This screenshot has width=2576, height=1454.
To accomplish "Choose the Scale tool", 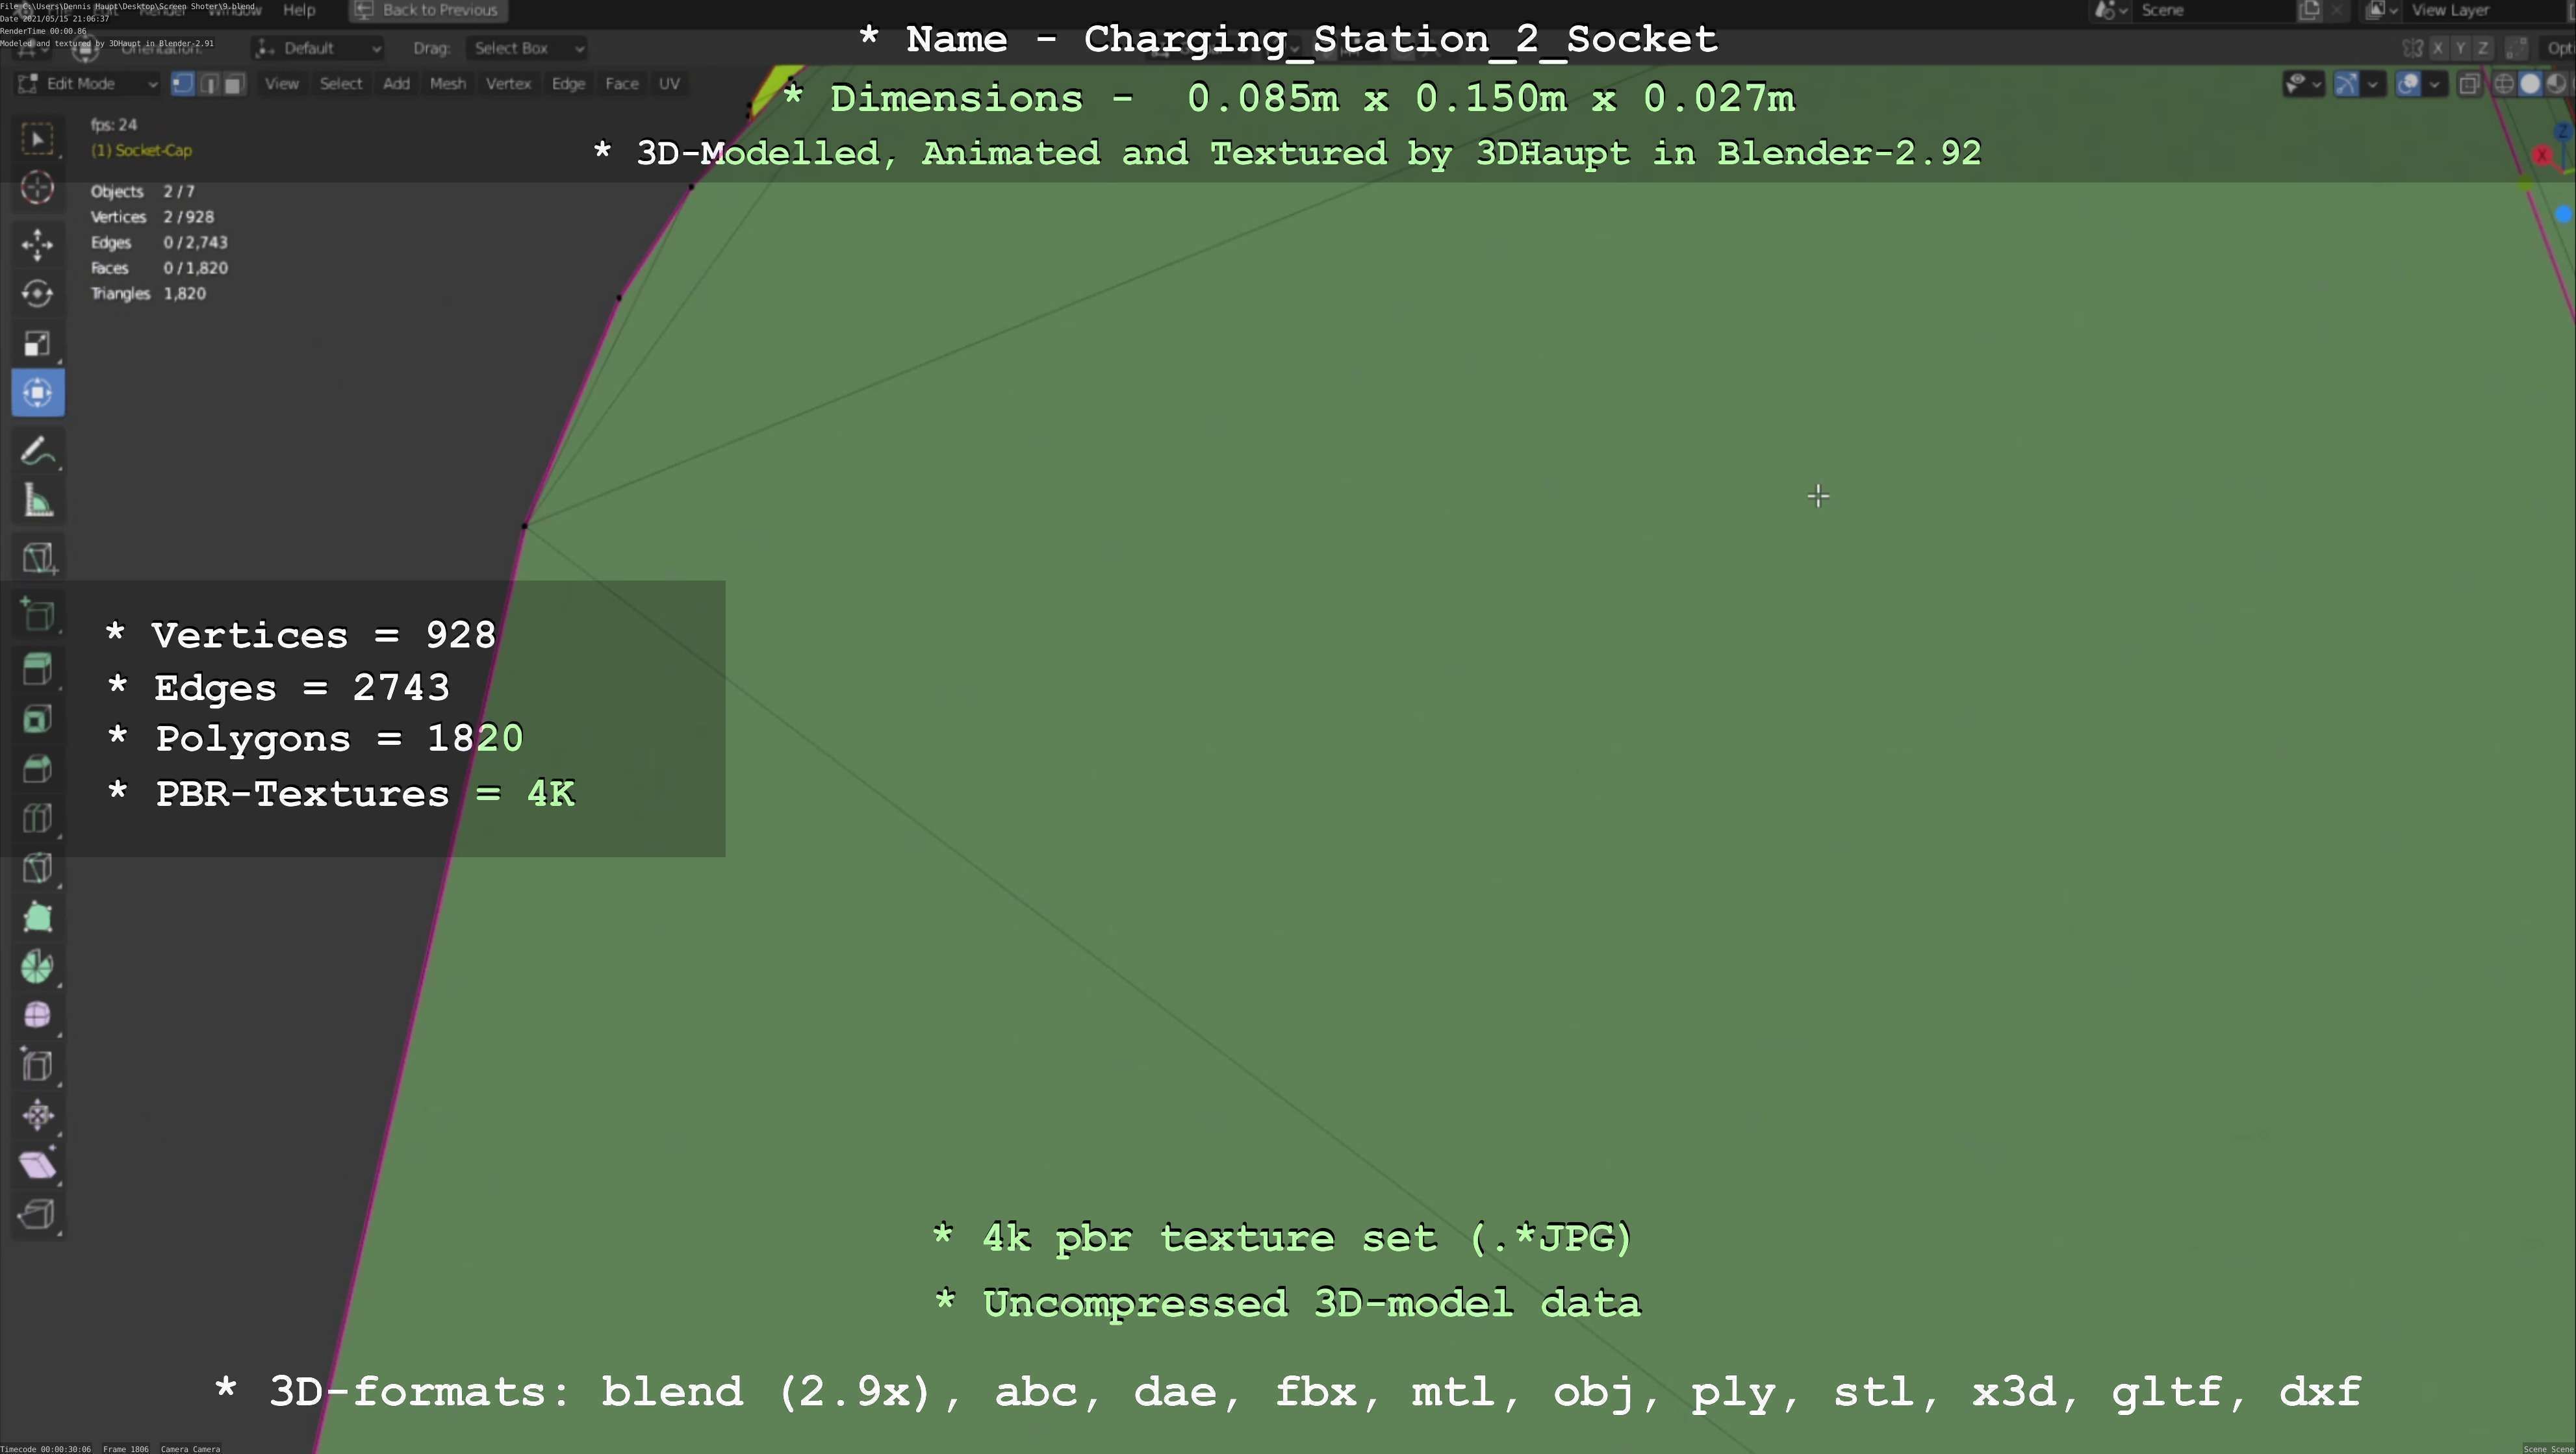I will 37,344.
